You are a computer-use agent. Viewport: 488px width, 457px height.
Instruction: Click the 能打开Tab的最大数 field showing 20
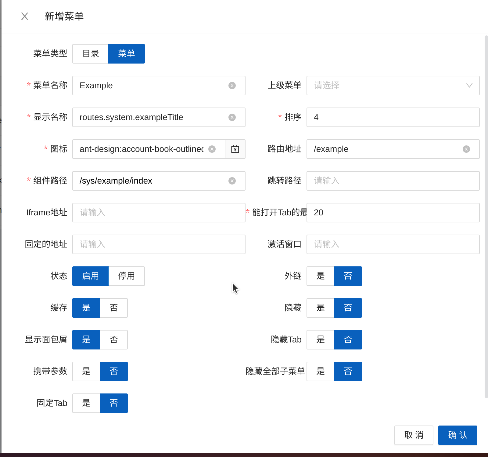[x=393, y=213]
